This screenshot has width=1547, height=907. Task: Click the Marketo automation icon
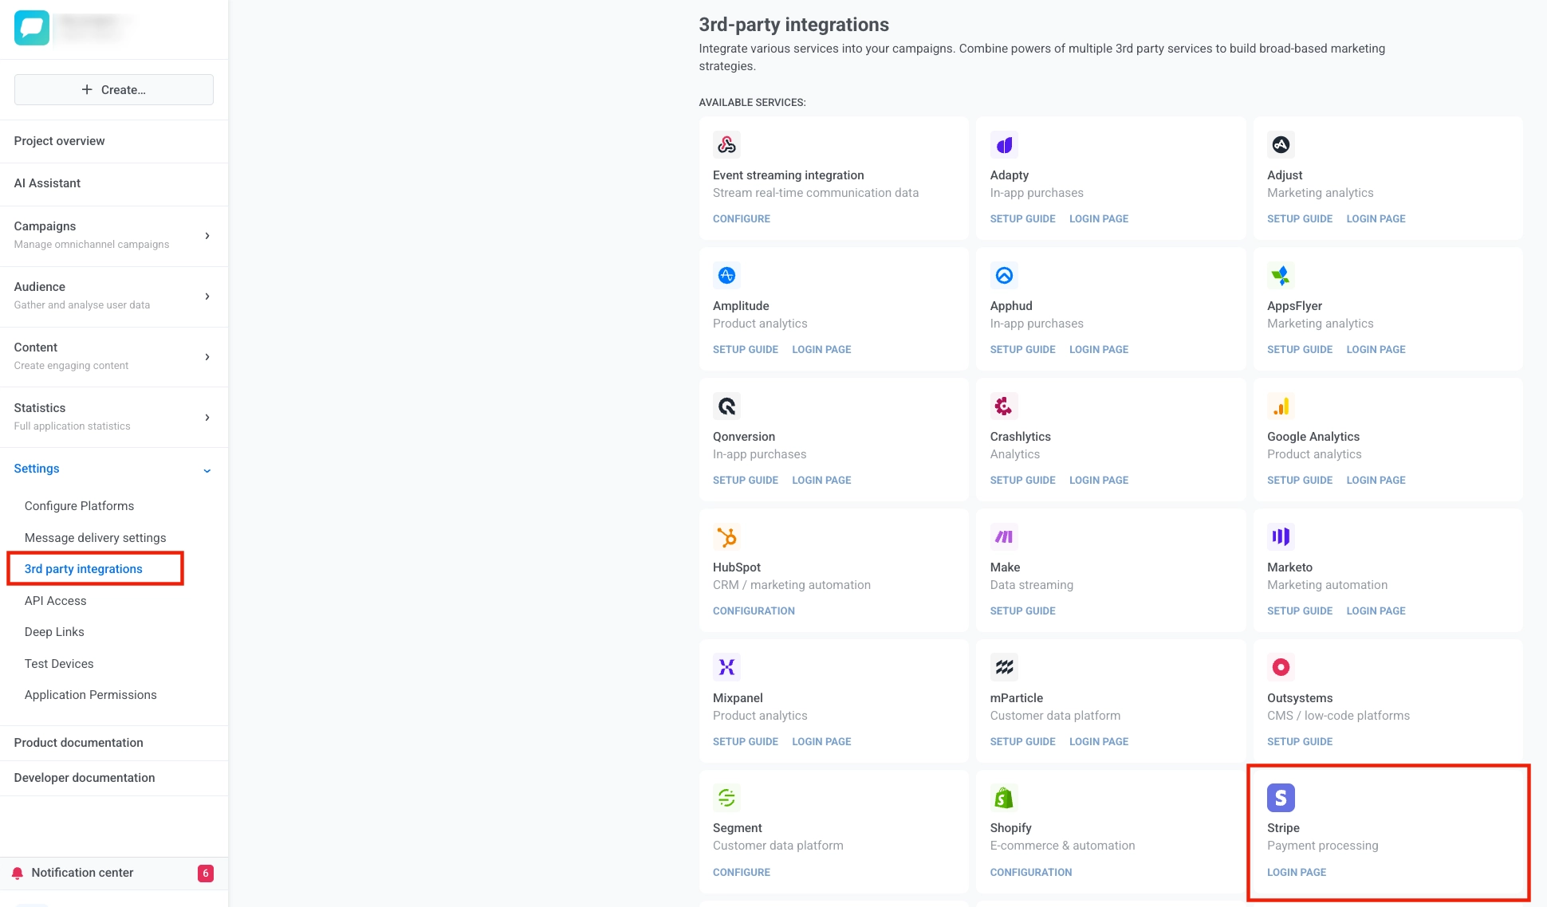tap(1281, 536)
